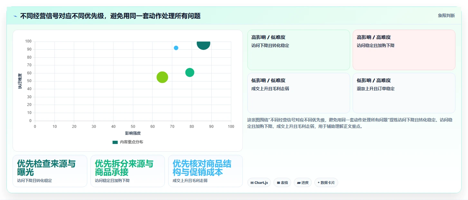Click the description paragraph under the quadrants
Image resolution: width=468 pixels, height=200 pixels.
350,123
